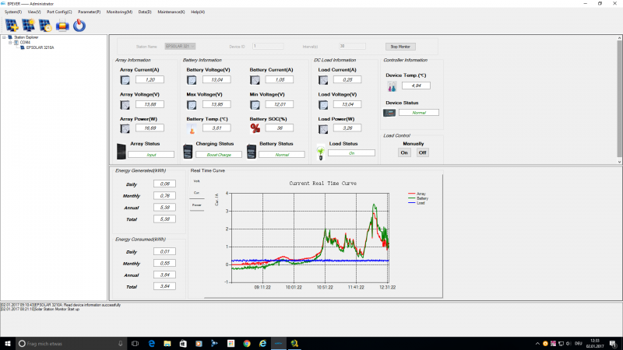This screenshot has width=623, height=350.
Task: Open Microsoft Edge from the taskbar
Action: (x=151, y=344)
